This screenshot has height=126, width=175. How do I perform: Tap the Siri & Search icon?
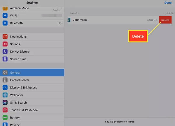(5, 102)
